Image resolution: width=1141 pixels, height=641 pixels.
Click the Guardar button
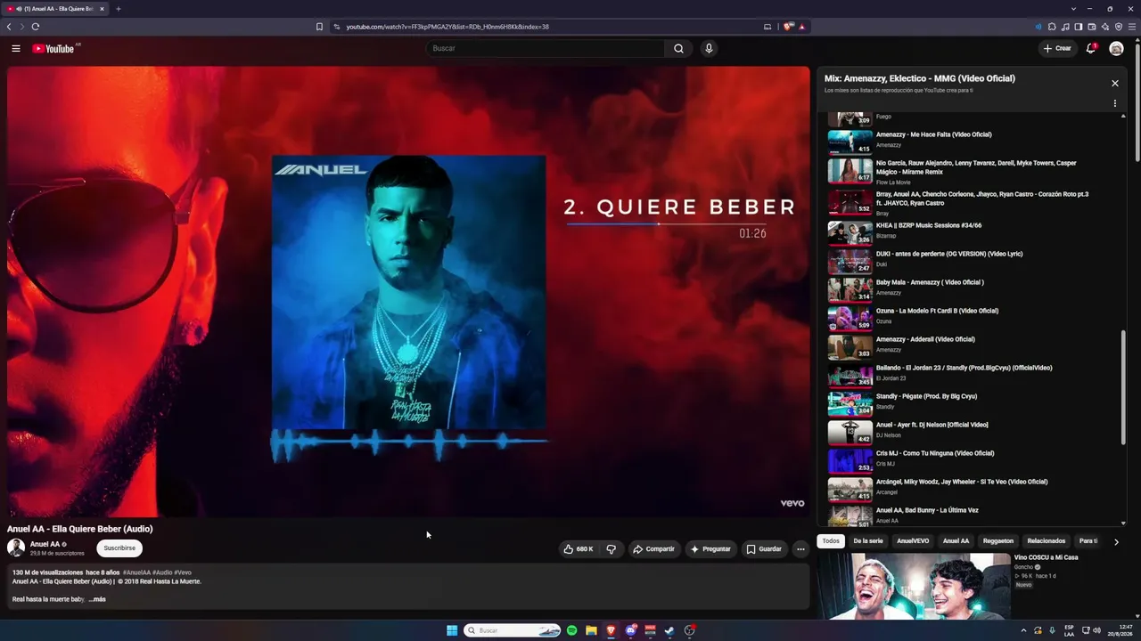(x=764, y=549)
